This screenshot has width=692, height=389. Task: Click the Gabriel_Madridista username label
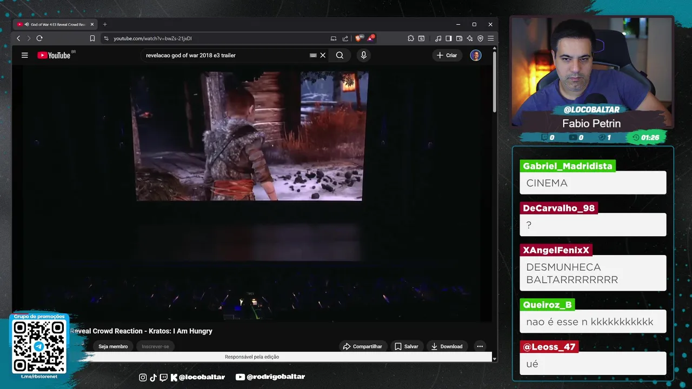[x=568, y=166]
